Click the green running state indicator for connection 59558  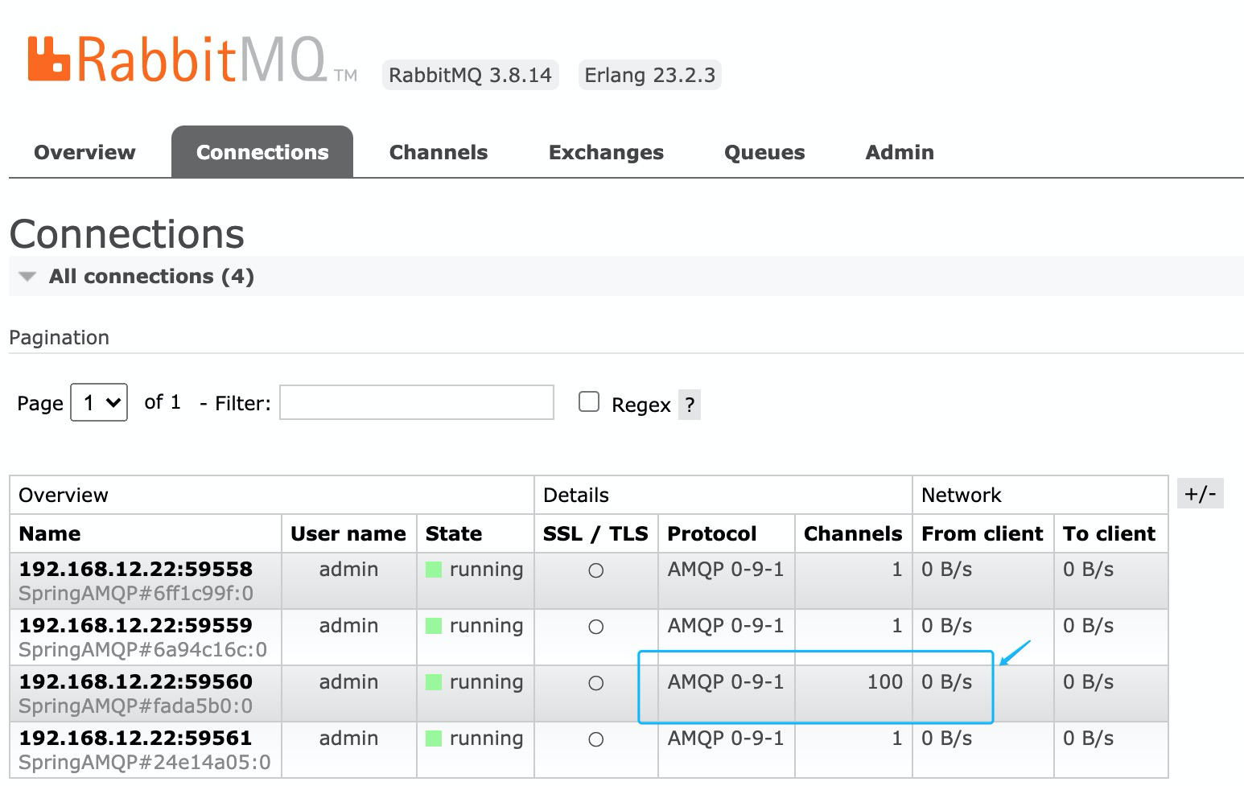(x=432, y=569)
